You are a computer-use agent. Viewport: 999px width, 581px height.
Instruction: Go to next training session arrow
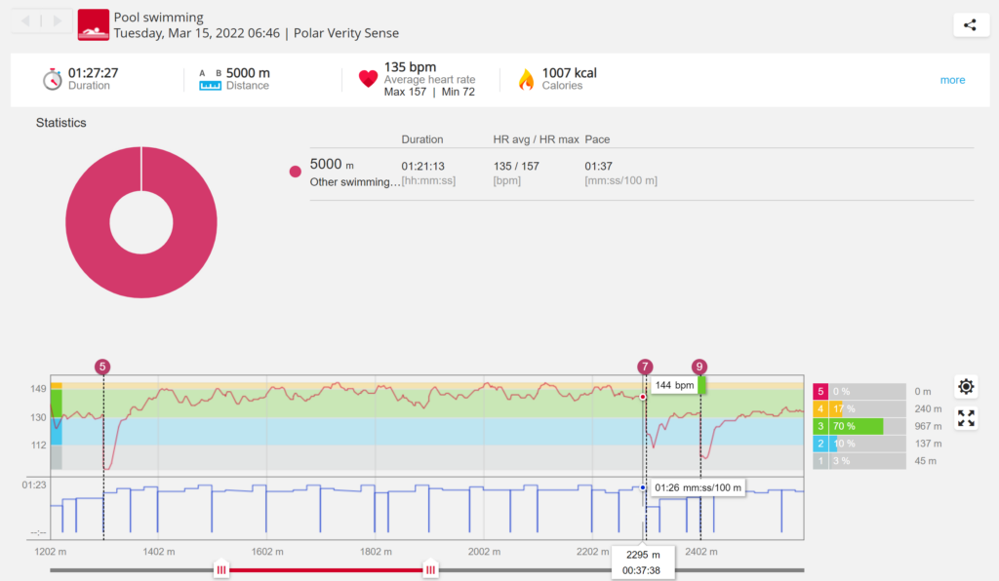pos(59,20)
